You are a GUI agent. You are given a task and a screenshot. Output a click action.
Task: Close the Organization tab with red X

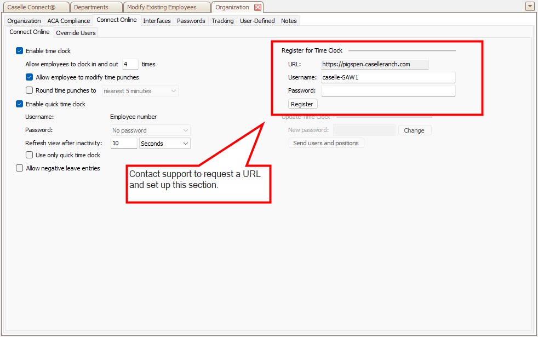258,7
